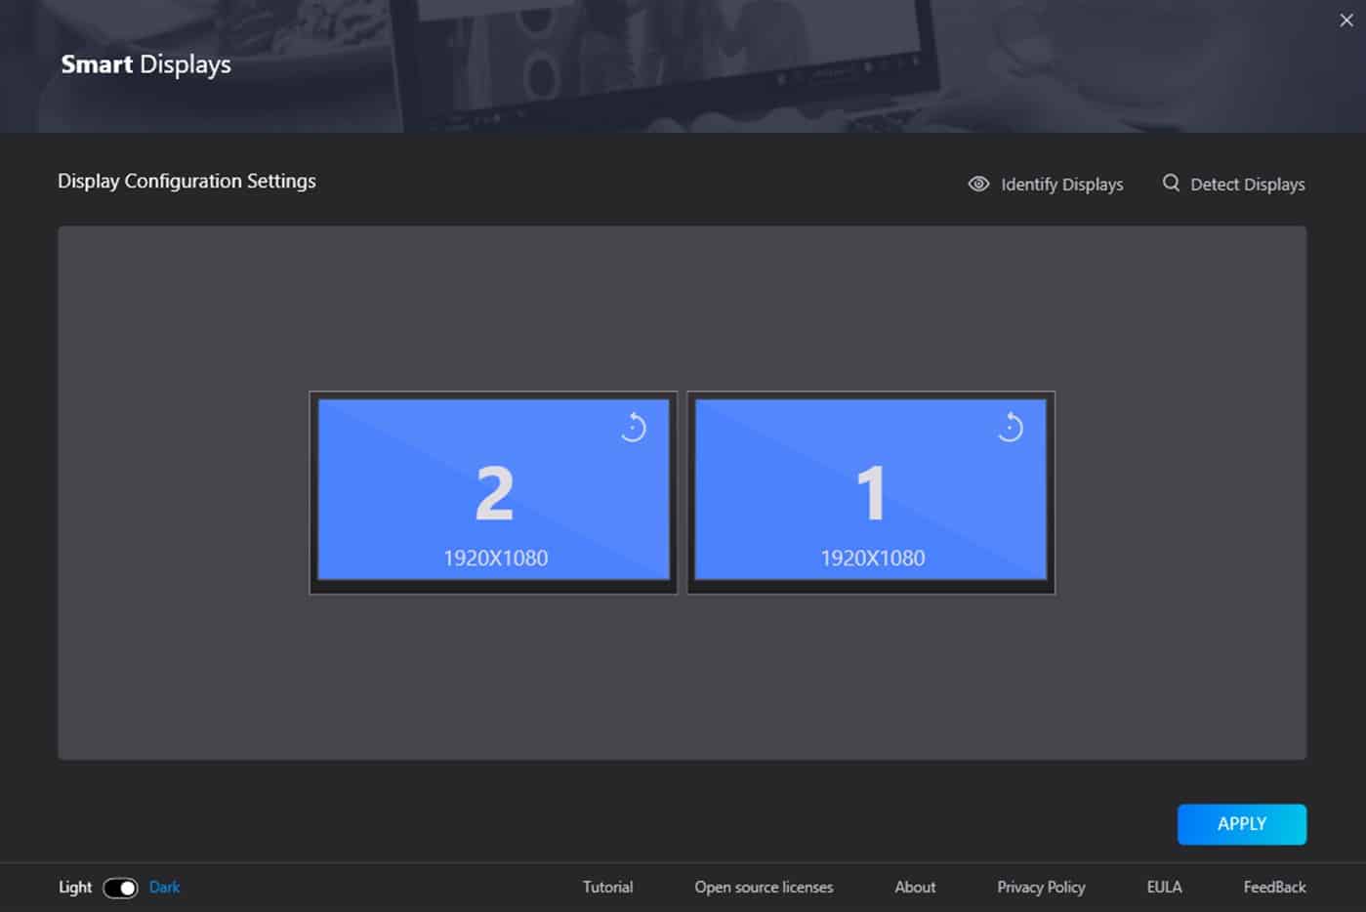Rotate display 1 using its rotate icon

(x=1010, y=427)
